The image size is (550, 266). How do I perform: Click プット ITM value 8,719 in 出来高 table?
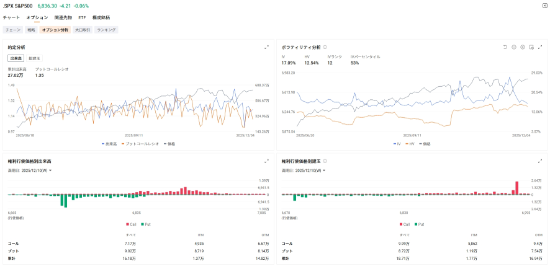[x=198, y=251]
